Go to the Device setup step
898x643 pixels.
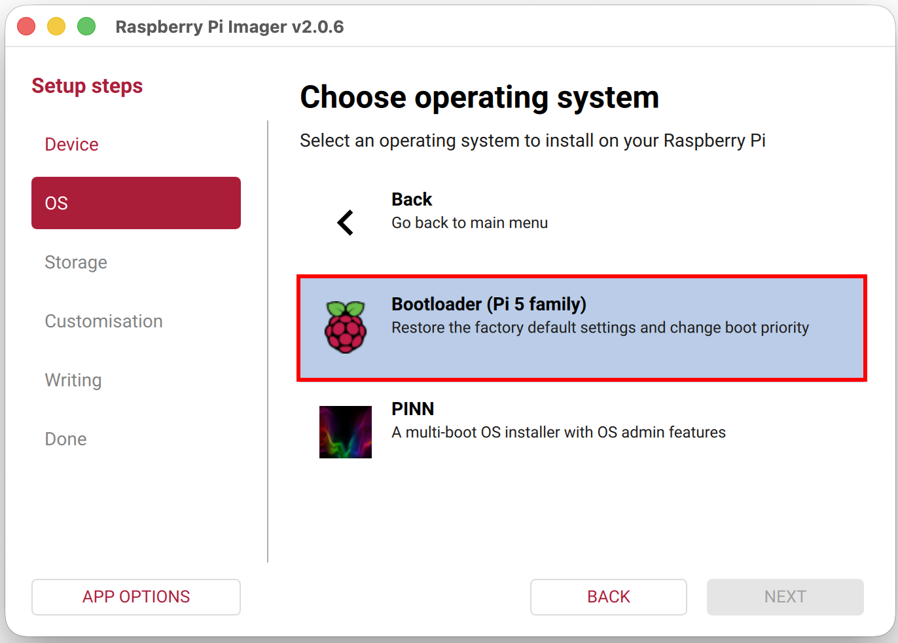click(x=71, y=145)
